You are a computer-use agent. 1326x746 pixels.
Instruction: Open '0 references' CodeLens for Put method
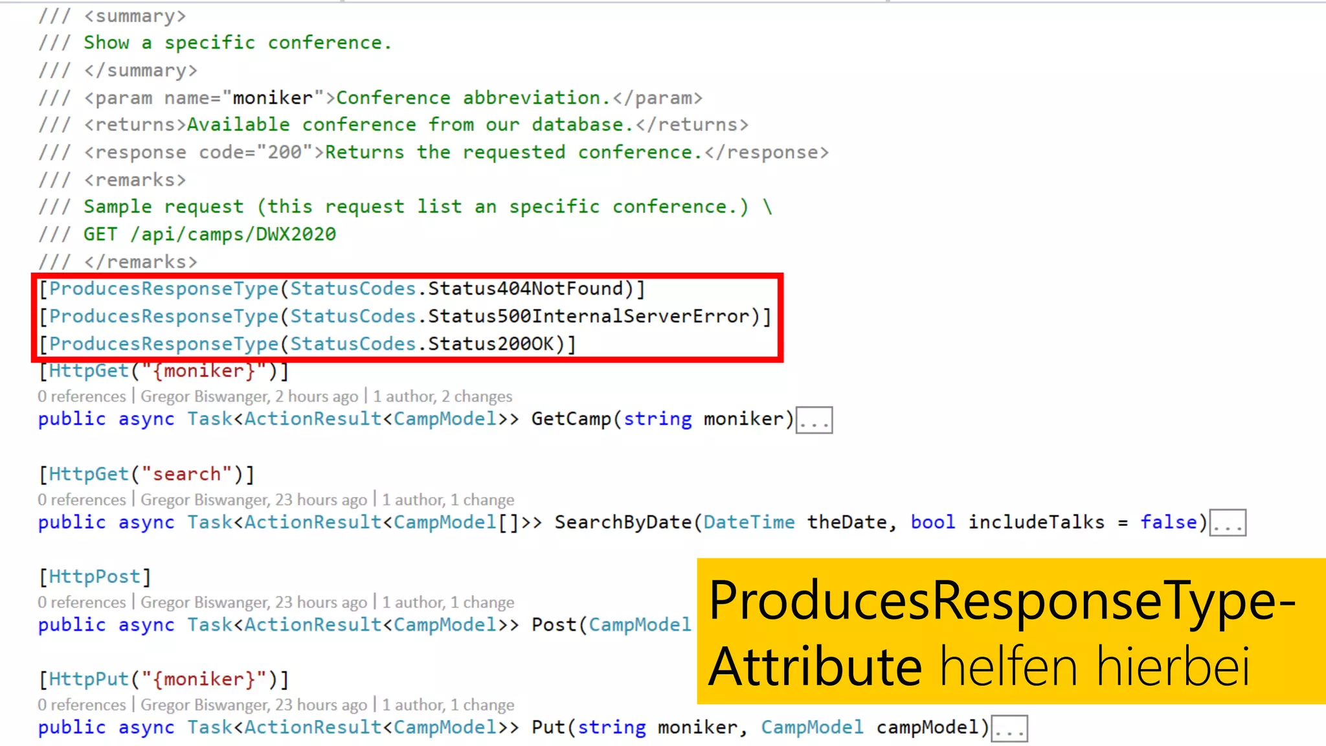[x=82, y=705]
